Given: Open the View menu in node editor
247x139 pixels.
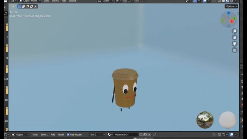Looking at the screenshot, I should (35, 135).
